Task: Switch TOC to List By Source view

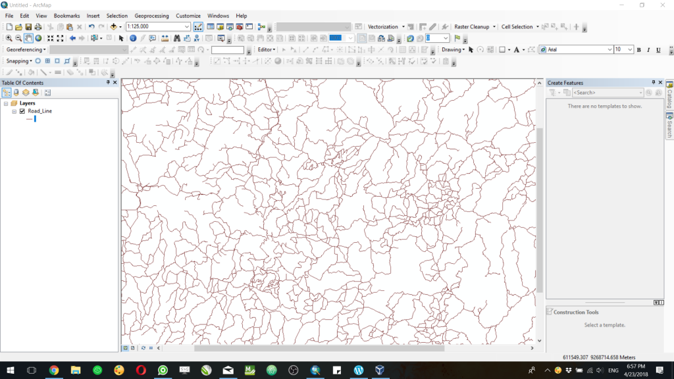Action: pos(14,92)
